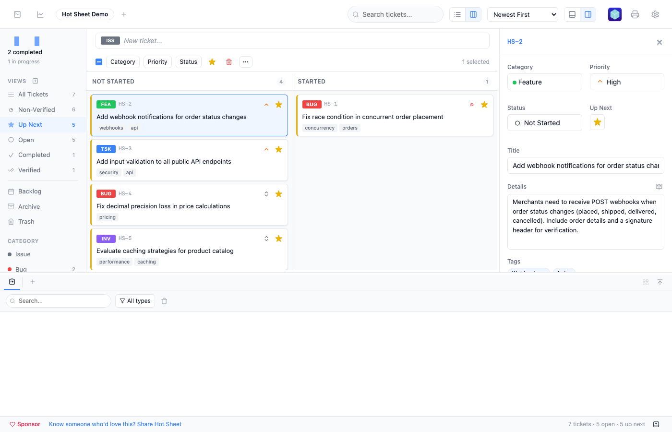Screen dimensions: 672x432
Task: Toggle Up Next star in detail panel
Action: [x=597, y=122]
